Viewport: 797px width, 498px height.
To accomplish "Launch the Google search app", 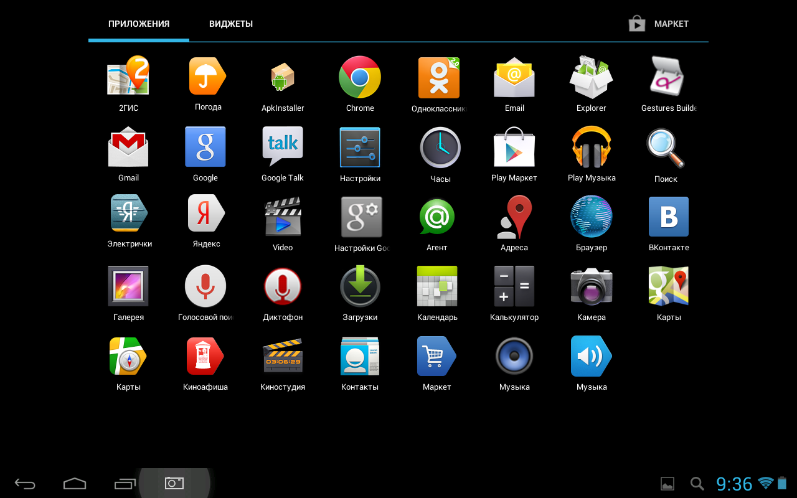I will click(x=205, y=147).
